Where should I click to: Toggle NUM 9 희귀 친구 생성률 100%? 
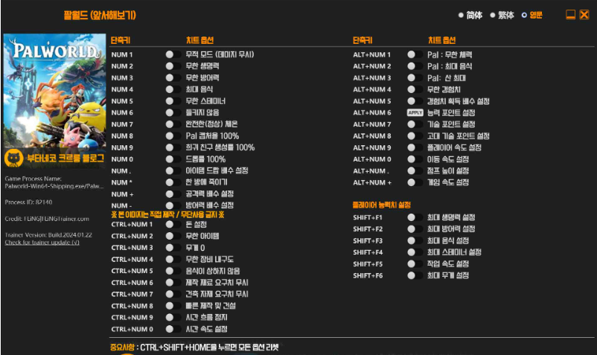(173, 147)
